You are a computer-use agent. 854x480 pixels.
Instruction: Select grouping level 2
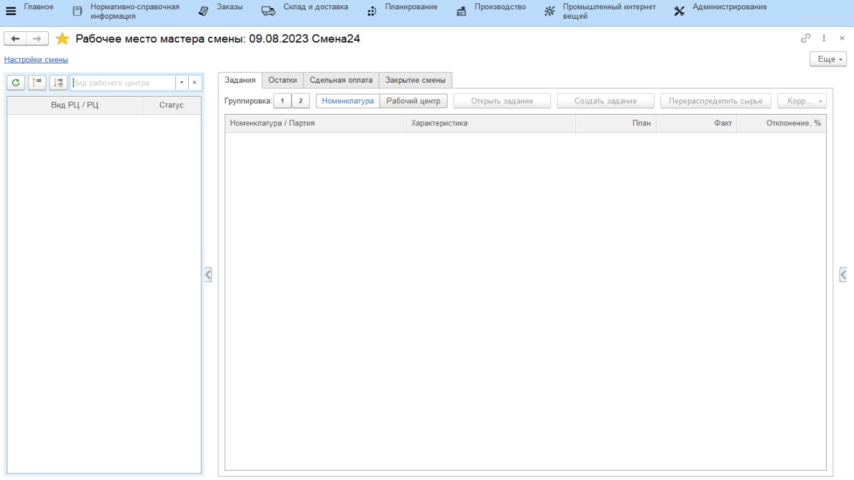(x=301, y=101)
